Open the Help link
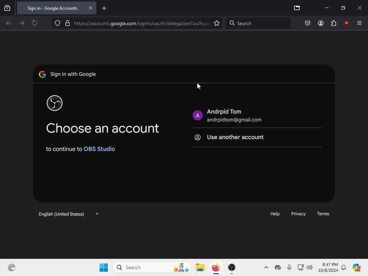This screenshot has height=276, width=368. (275, 214)
